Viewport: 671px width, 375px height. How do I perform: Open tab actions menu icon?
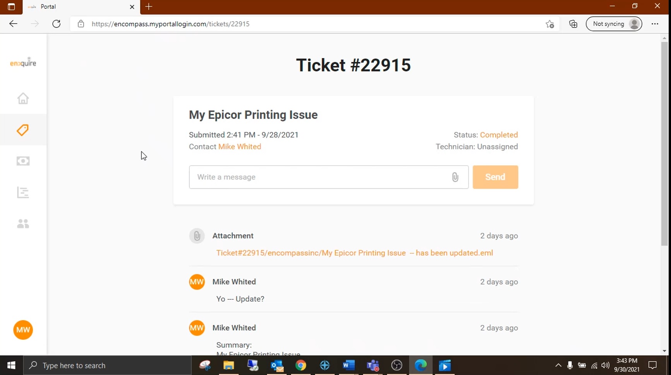tap(11, 7)
